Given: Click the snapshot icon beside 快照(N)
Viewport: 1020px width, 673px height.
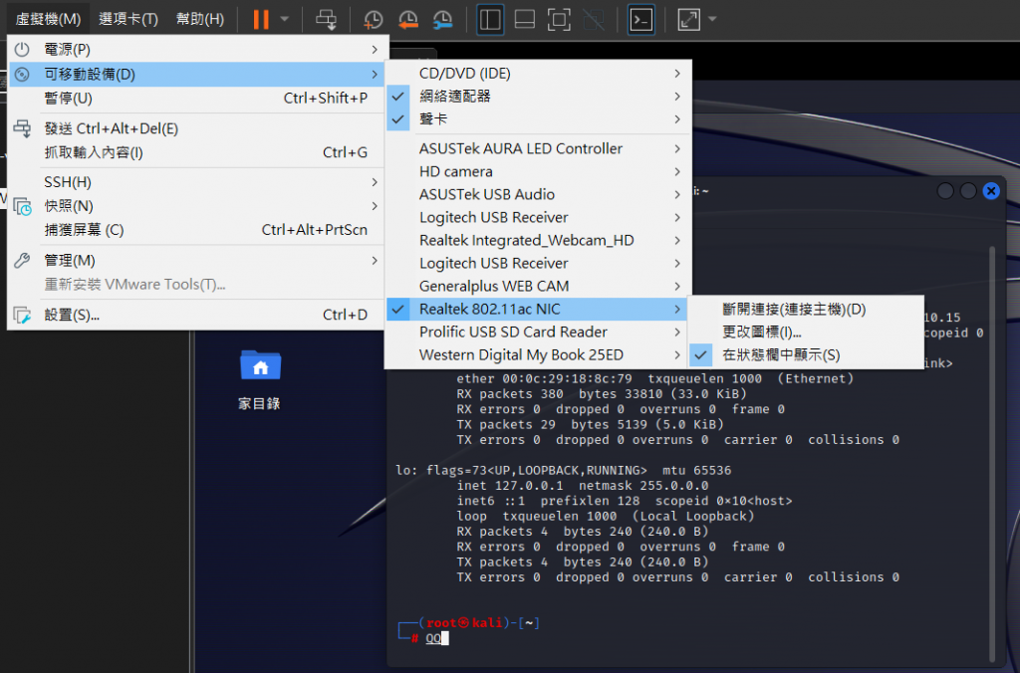Looking at the screenshot, I should (22, 207).
